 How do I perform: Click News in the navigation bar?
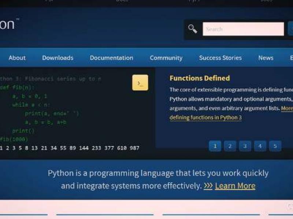tap(266, 58)
